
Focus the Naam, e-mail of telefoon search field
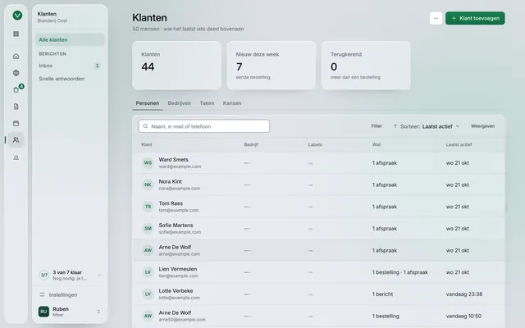pos(204,126)
